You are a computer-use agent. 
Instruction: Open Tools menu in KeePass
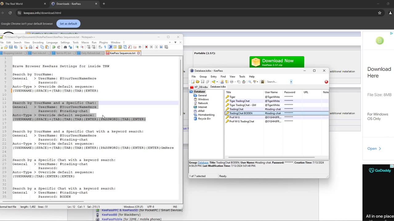(242, 76)
